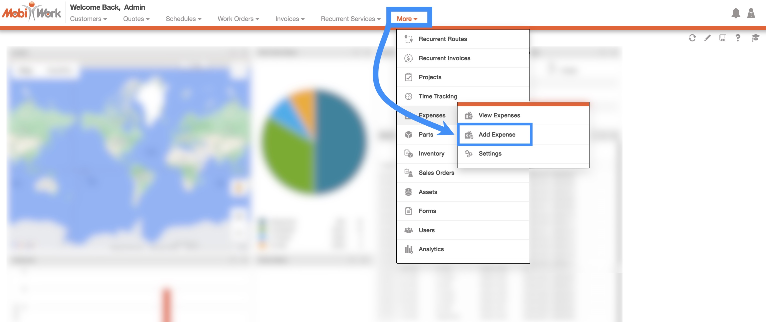
Task: Click the pencil edit dashboard icon
Action: coord(707,38)
